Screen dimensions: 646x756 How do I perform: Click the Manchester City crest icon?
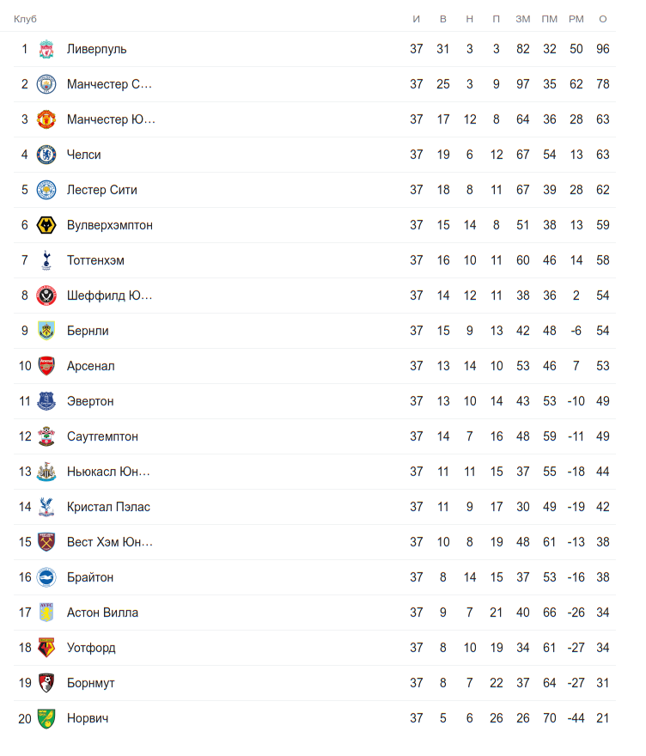coord(46,84)
